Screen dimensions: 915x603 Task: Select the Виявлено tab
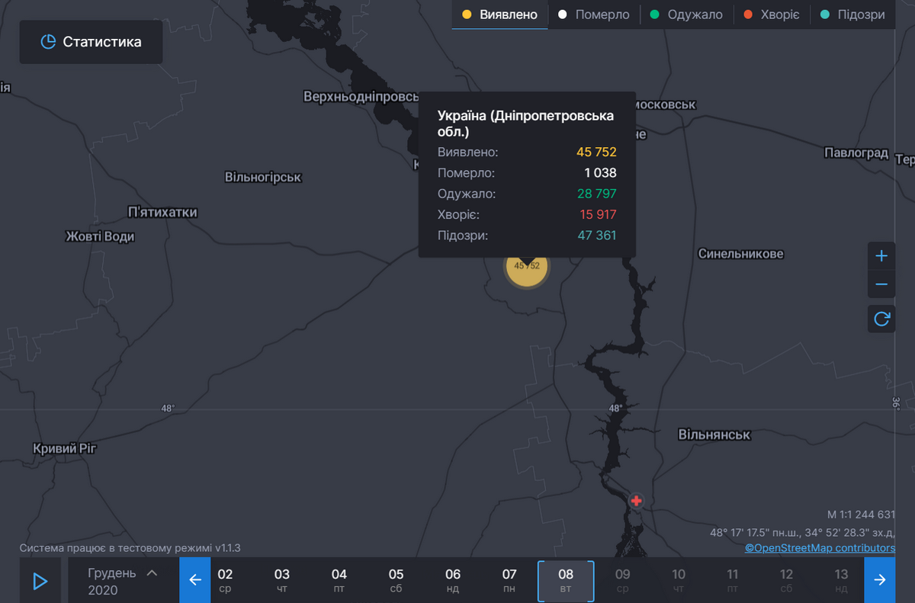click(499, 14)
